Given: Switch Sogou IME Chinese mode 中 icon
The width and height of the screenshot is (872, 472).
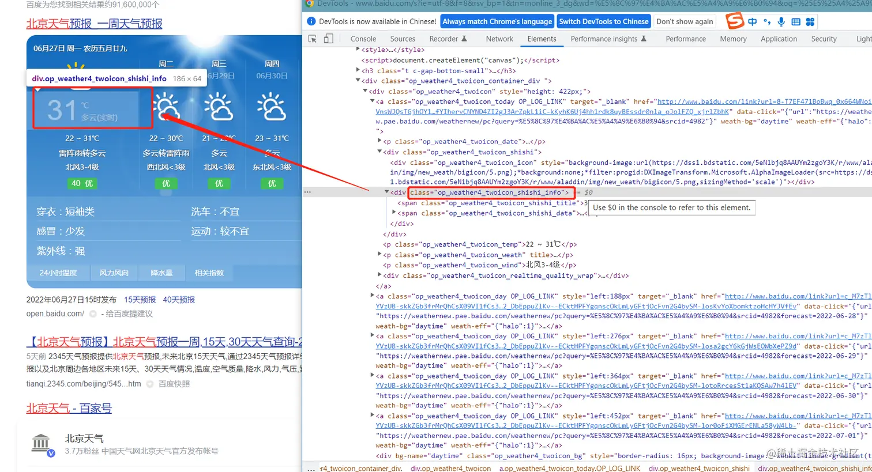Looking at the screenshot, I should coord(753,22).
